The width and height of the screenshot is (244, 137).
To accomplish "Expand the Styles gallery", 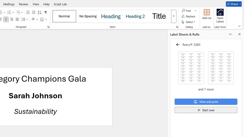I will (x=174, y=16).
